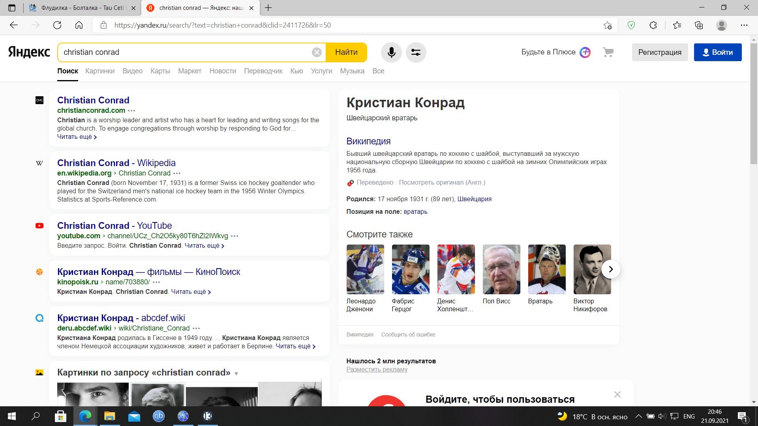Screen dimensions: 758x426
Task: Open the search settings sliders icon
Action: pos(416,52)
